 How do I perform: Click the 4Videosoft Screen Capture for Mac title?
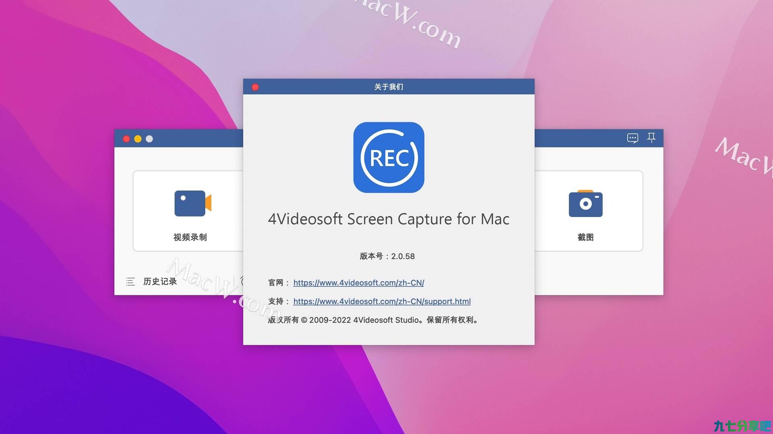coord(389,219)
